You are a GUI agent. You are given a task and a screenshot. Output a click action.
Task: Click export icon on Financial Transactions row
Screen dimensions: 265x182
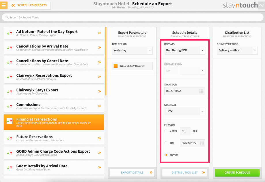(10, 121)
